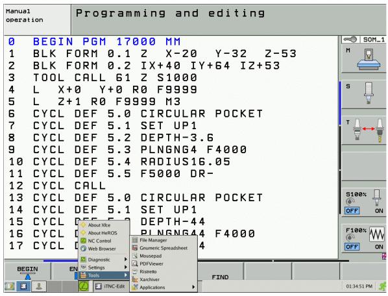Open File Manager menu entry
Screen dimensions: 388x296
153,240
